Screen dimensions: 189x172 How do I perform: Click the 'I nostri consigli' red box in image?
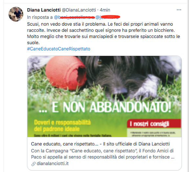154,124
